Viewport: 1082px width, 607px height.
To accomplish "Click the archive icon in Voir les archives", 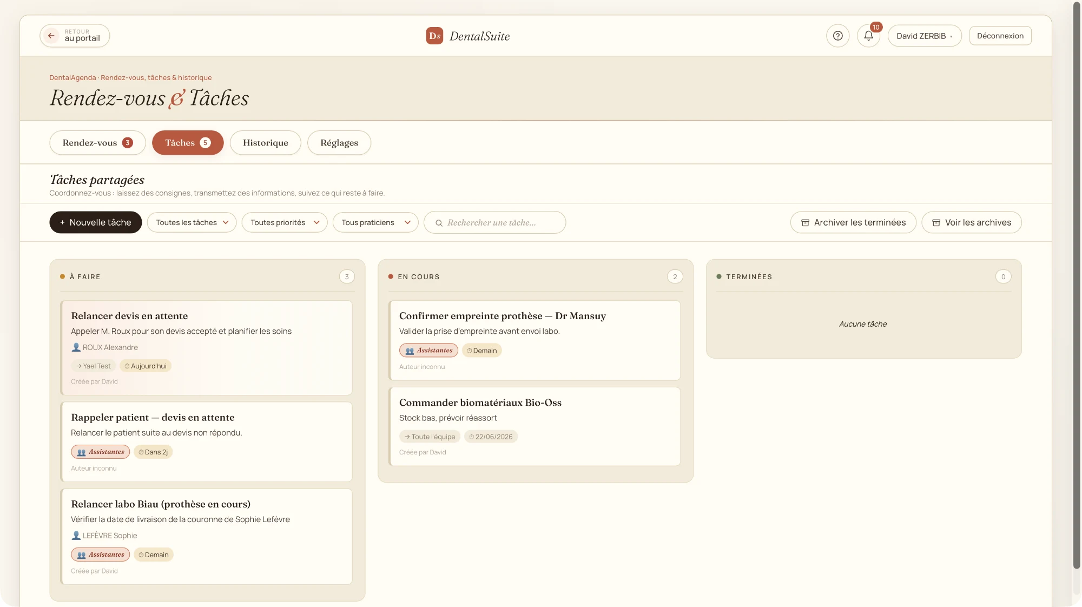I will tap(936, 223).
